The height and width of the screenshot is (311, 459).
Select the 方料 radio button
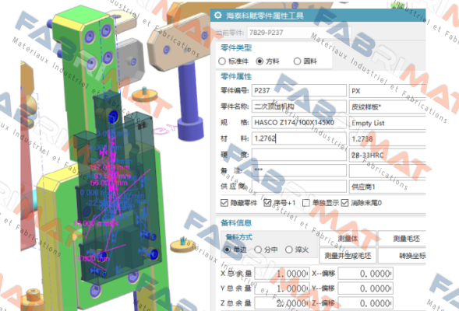coord(260,61)
